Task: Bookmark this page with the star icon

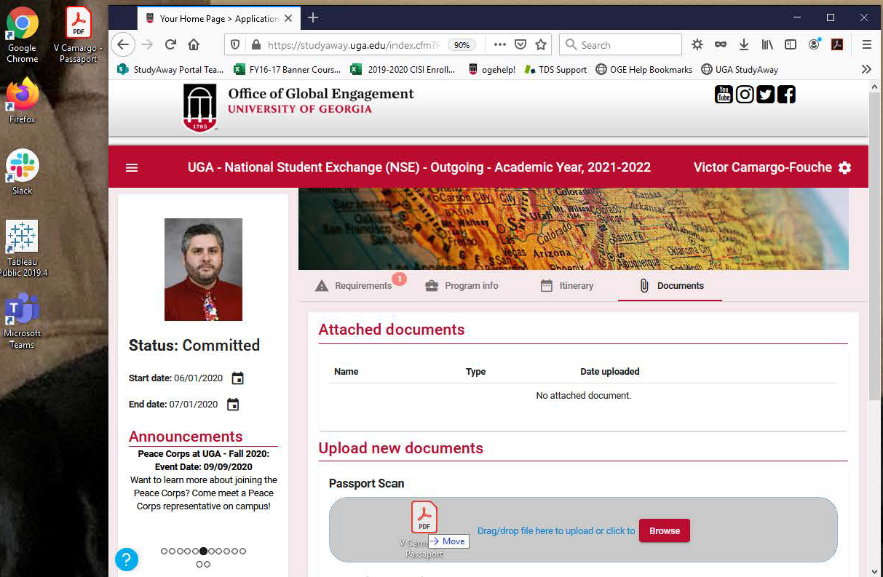Action: tap(541, 44)
